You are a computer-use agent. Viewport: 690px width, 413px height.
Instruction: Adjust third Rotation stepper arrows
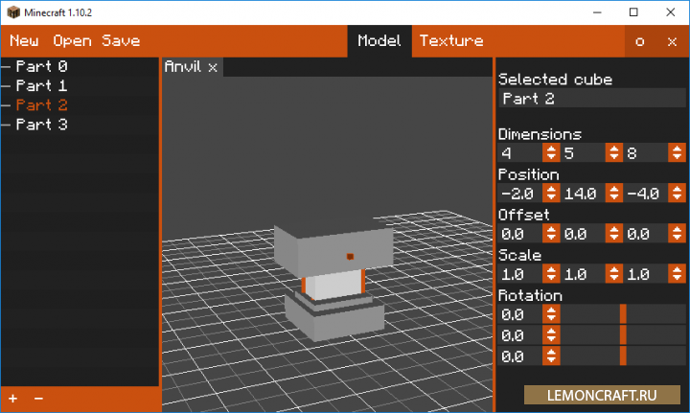point(551,356)
